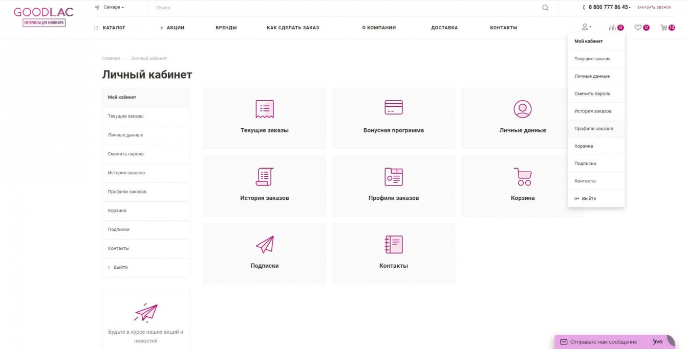Choose Мой кабинет in the account dropdown
Viewport: 686px width, 349px height.
click(596, 41)
